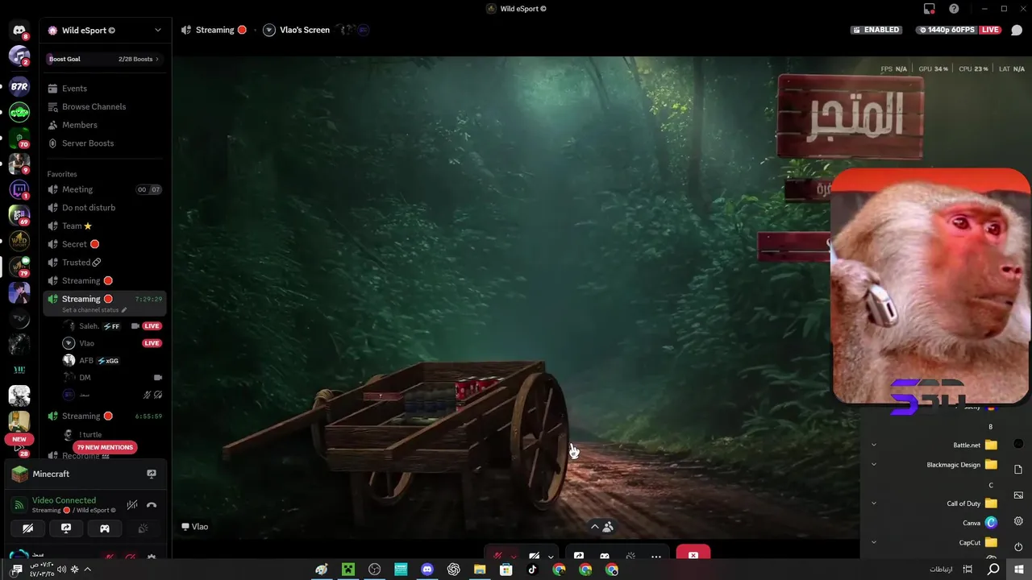Open microphone options arrow in call bar
Viewport: 1032px width, 580px height.
[514, 557]
